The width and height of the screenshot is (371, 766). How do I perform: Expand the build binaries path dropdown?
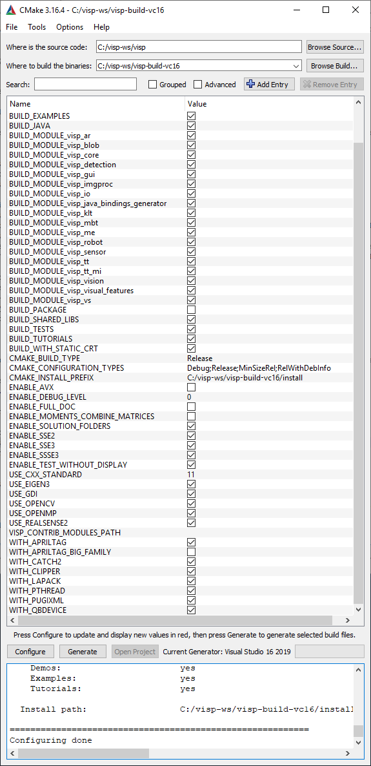[x=296, y=65]
